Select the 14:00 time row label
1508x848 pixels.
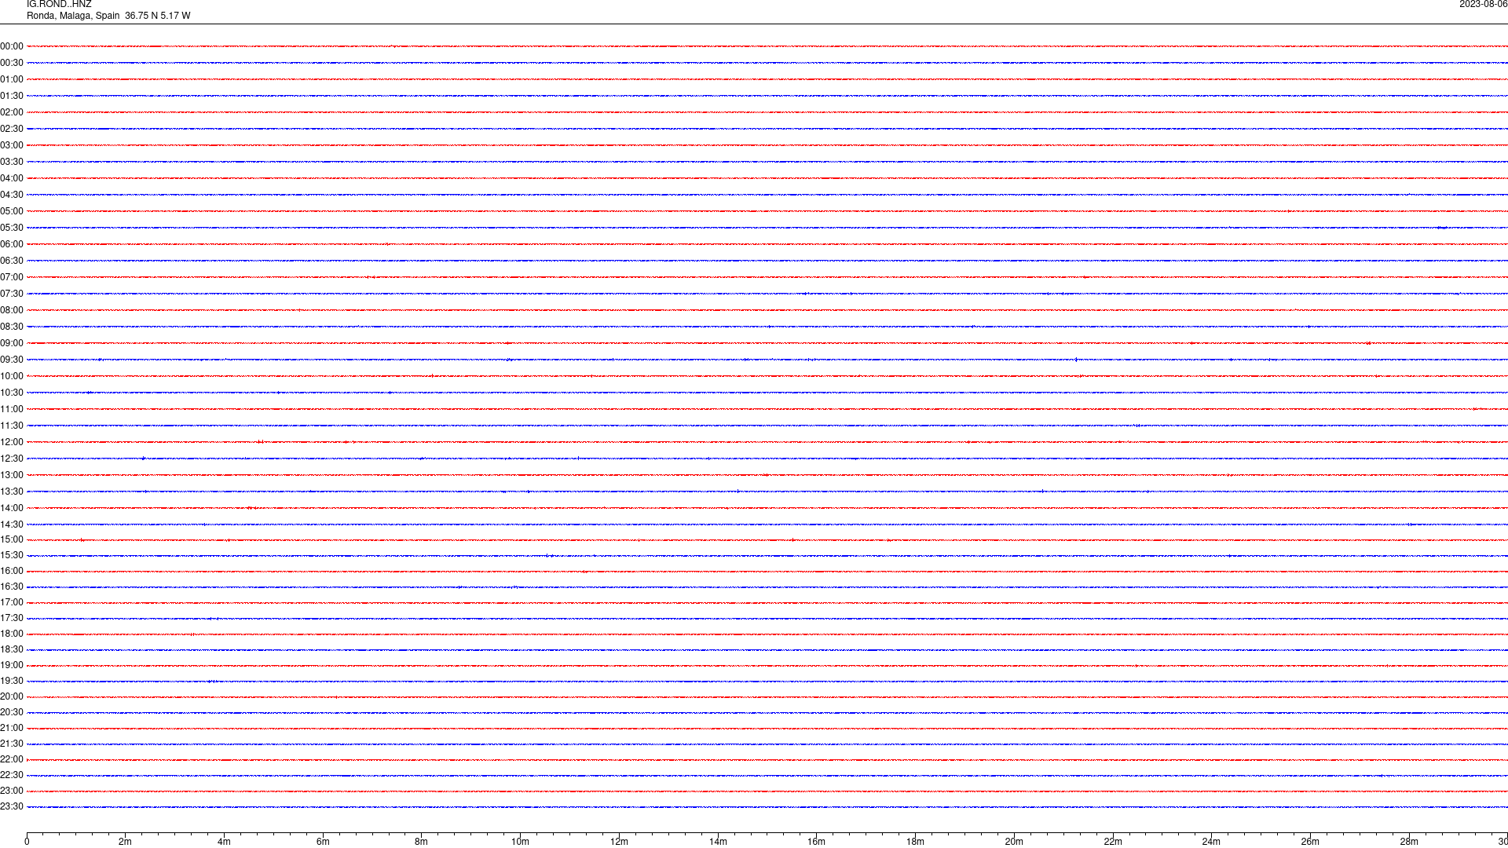(x=12, y=508)
